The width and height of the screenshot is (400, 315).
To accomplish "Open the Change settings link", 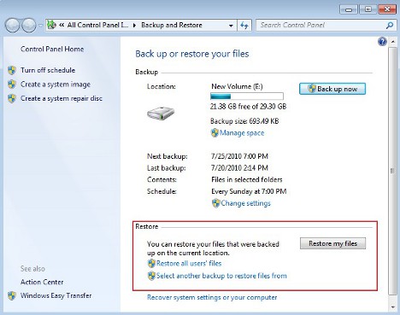I will (245, 203).
